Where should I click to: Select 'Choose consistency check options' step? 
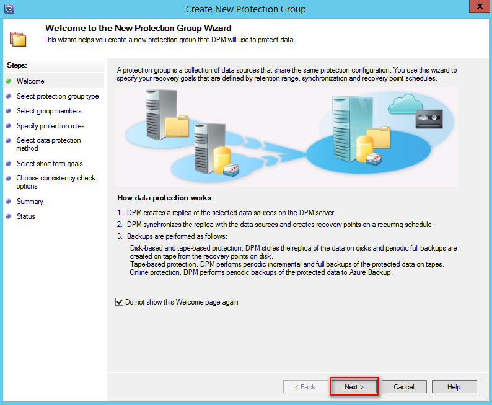(x=56, y=182)
